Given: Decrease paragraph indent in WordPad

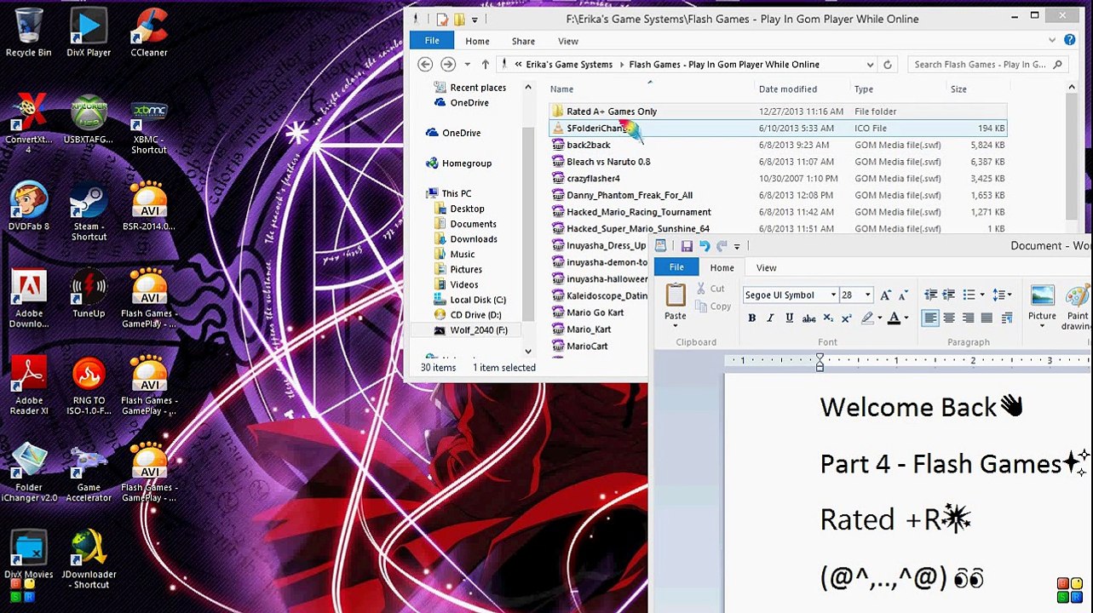Looking at the screenshot, I should tap(931, 295).
